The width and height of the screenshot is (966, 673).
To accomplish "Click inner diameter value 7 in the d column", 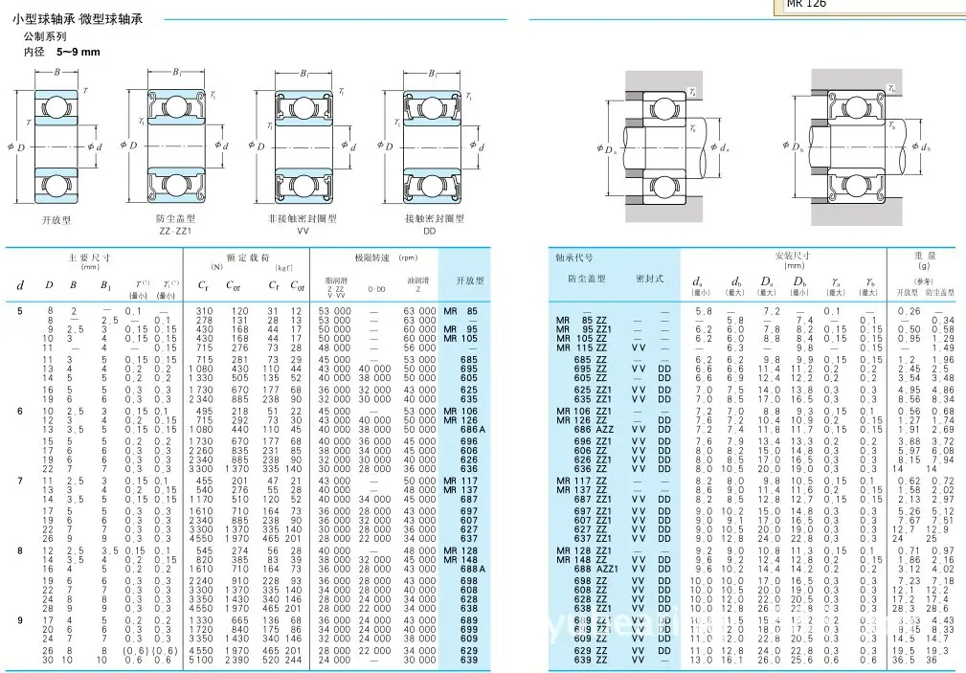I will coord(20,481).
